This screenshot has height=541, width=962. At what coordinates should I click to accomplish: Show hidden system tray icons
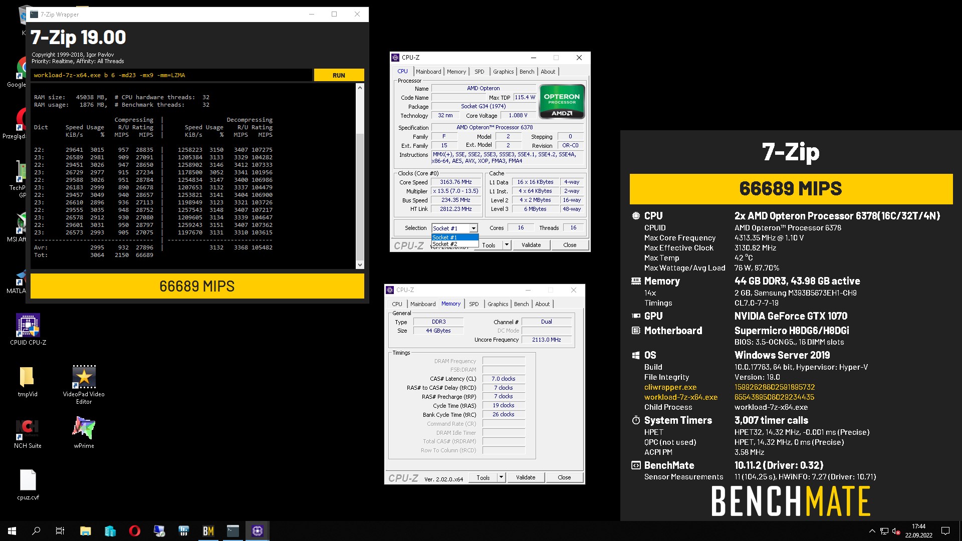pyautogui.click(x=872, y=531)
